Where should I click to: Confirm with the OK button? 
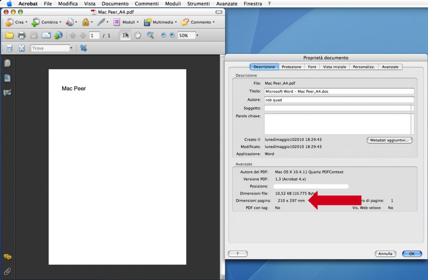point(412,254)
